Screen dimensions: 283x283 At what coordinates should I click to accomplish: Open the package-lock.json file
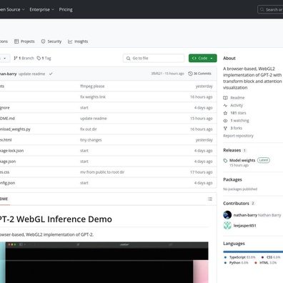click(12, 151)
